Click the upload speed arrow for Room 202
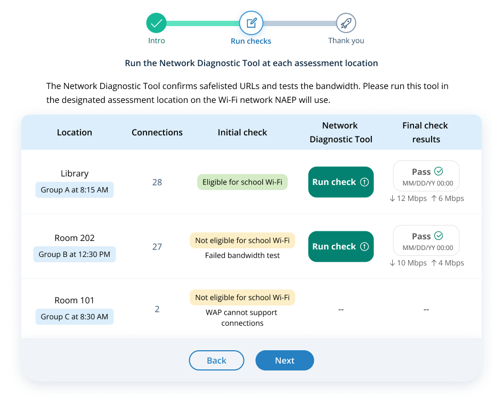Image resolution: width=503 pixels, height=403 pixels. [x=434, y=263]
